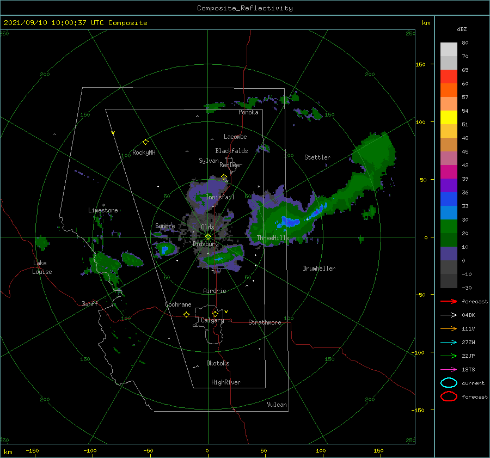Click the yellow diamond marker near Cochrane
490x458 pixels.
pos(186,314)
